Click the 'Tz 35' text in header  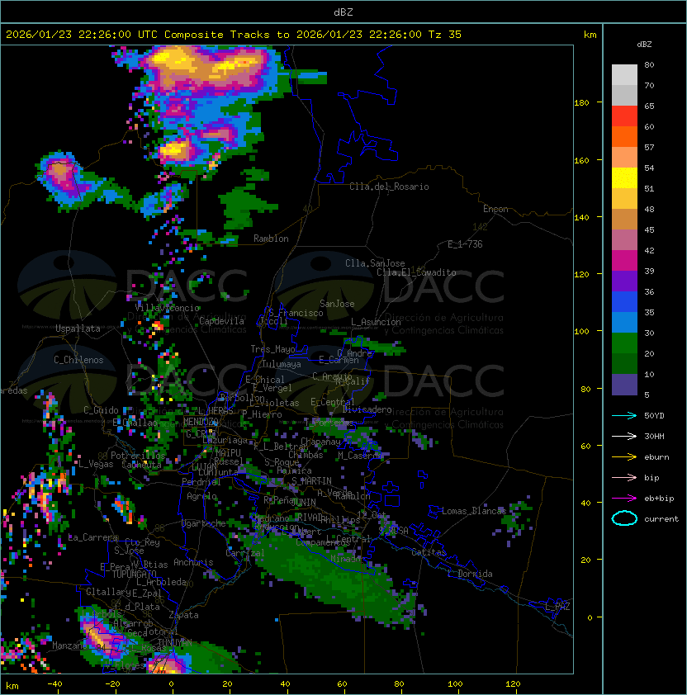445,35
